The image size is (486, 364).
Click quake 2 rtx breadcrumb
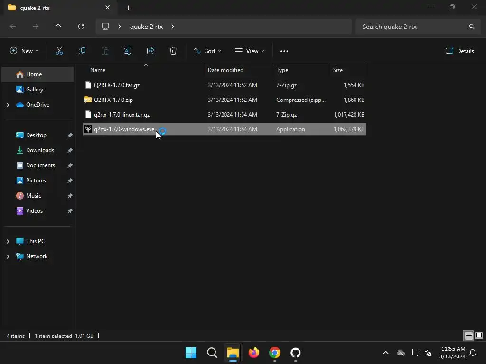[x=146, y=27]
